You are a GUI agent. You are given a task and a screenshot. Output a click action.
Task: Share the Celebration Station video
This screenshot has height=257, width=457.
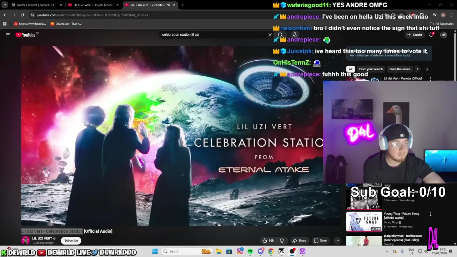299,241
